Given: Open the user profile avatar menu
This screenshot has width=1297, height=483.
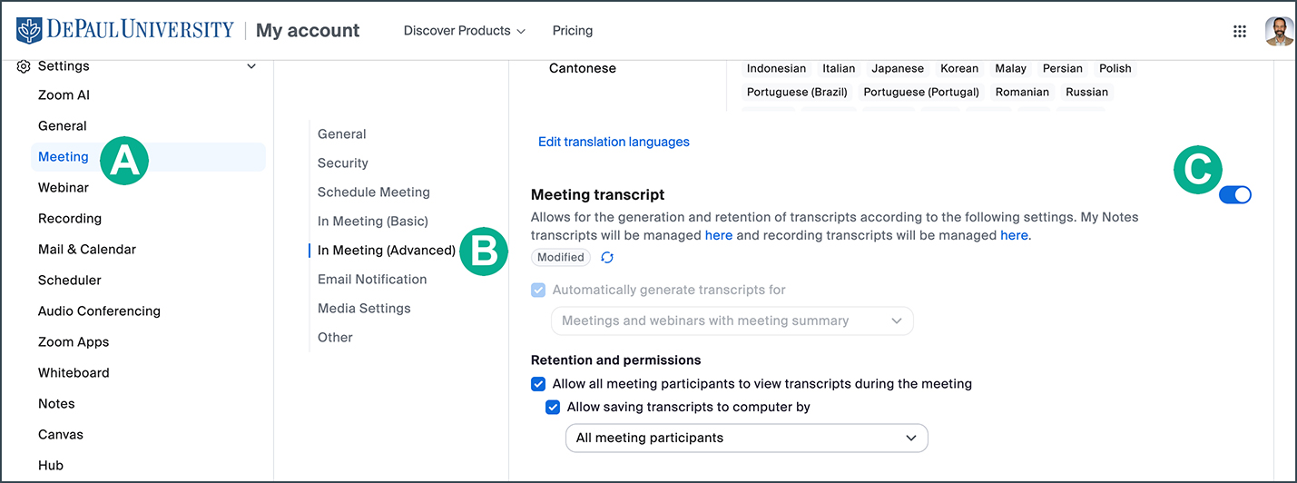Looking at the screenshot, I should 1279,31.
